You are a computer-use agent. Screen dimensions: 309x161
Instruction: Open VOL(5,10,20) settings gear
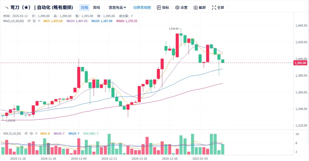coord(31,133)
